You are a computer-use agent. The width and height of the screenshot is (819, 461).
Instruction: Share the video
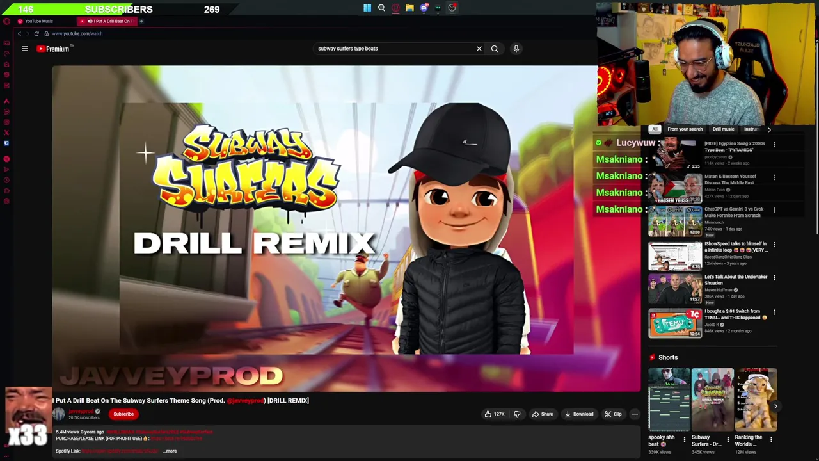[x=543, y=414]
